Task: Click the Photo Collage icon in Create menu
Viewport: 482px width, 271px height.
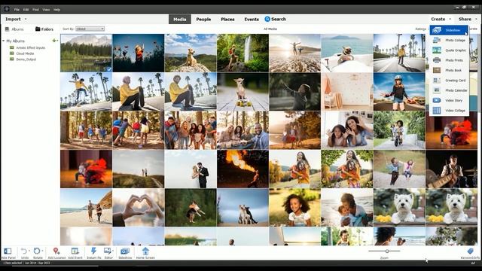Action: 437,40
